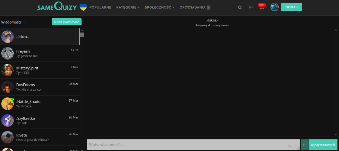Image resolution: width=339 pixels, height=151 pixels.
Task: Expand the Kategorie dropdown menu
Action: coord(128,7)
